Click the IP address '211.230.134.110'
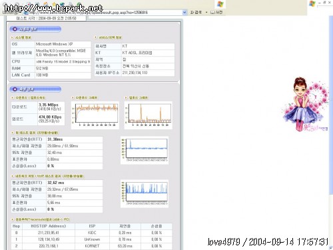This screenshot has width=333, height=250. pos(135,73)
